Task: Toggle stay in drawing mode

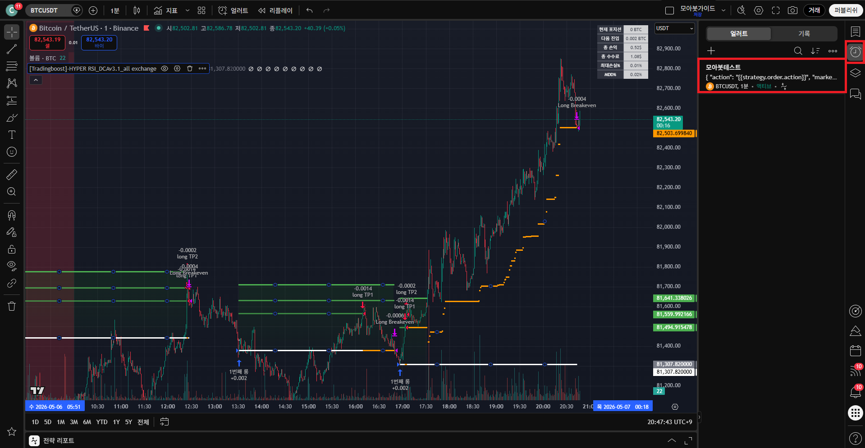Action: (12, 232)
